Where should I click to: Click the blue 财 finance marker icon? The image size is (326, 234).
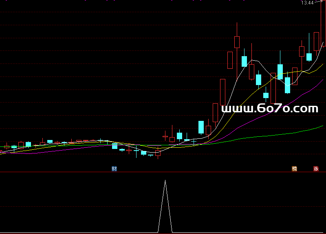(x=114, y=168)
